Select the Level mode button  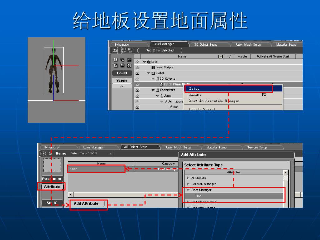click(122, 73)
